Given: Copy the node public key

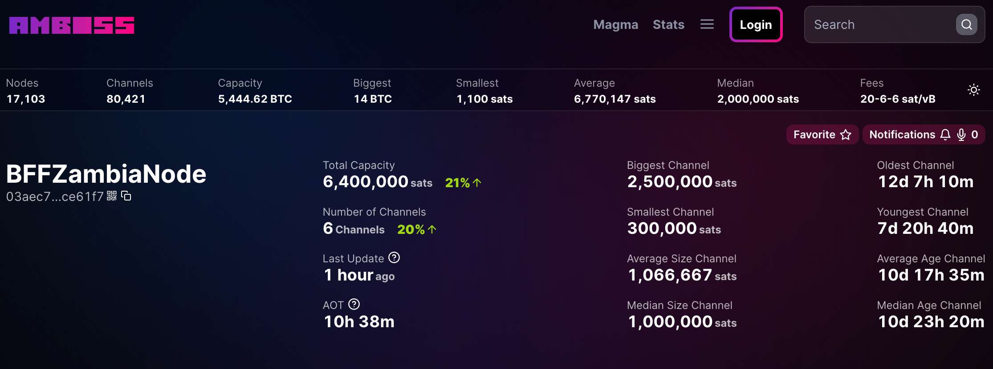Looking at the screenshot, I should (x=126, y=196).
